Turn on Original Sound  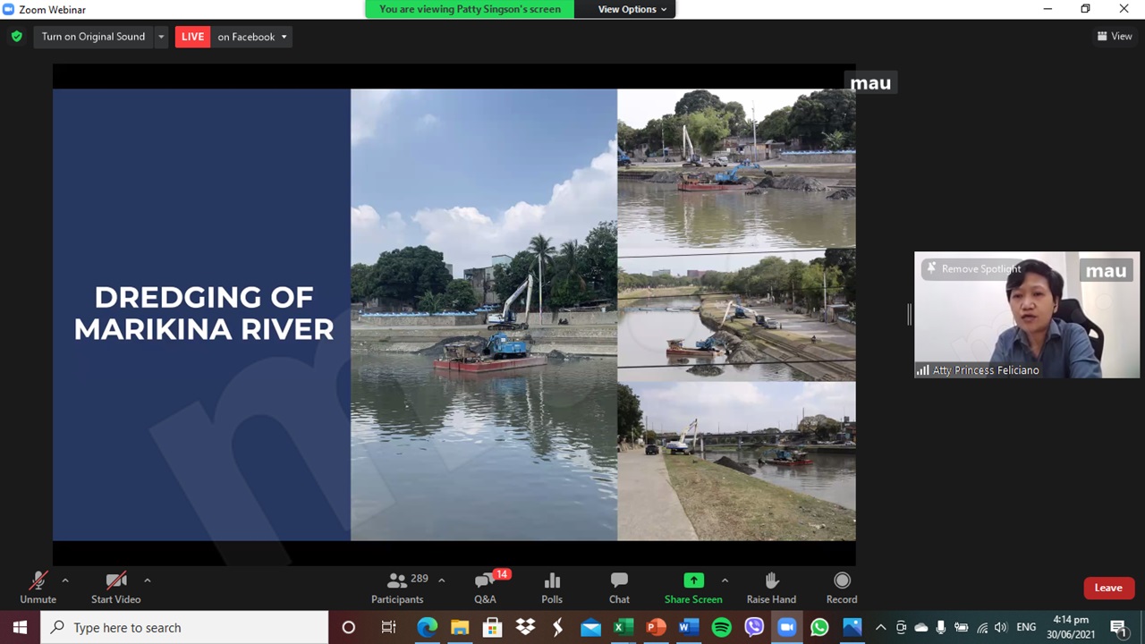pos(93,37)
